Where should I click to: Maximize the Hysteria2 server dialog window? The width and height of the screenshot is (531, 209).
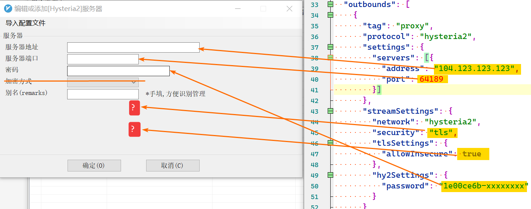pos(263,9)
